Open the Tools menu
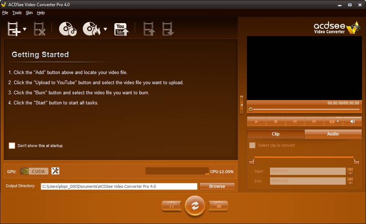The image size is (366, 224). 17,13
